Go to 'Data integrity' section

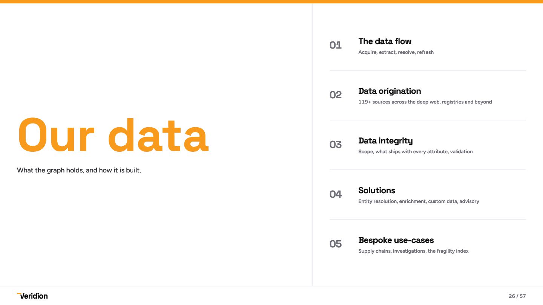(385, 141)
